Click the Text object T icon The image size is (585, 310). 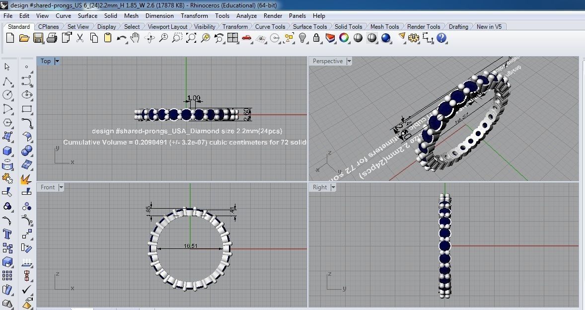pyautogui.click(x=7, y=234)
